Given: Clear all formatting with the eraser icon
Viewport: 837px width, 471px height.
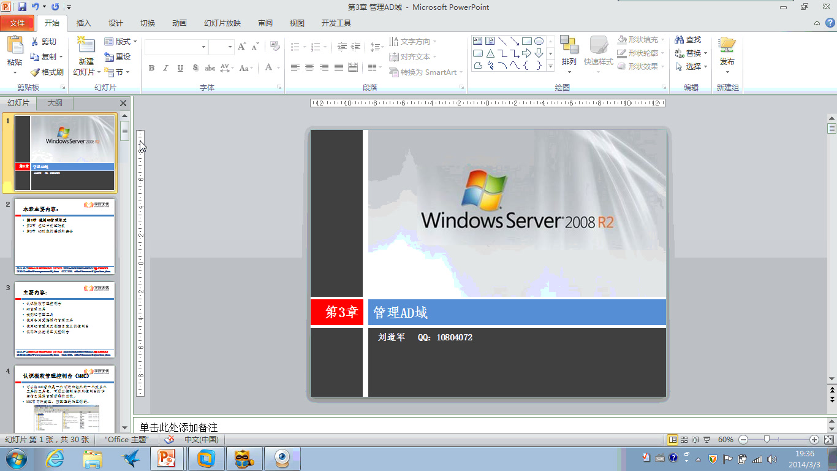Looking at the screenshot, I should coord(275,47).
